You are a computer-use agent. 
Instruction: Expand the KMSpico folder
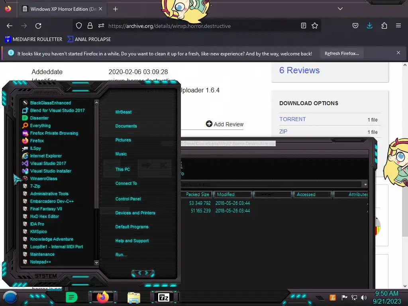(x=35, y=231)
